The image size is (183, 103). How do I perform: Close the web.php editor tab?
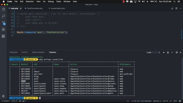click(x=21, y=8)
